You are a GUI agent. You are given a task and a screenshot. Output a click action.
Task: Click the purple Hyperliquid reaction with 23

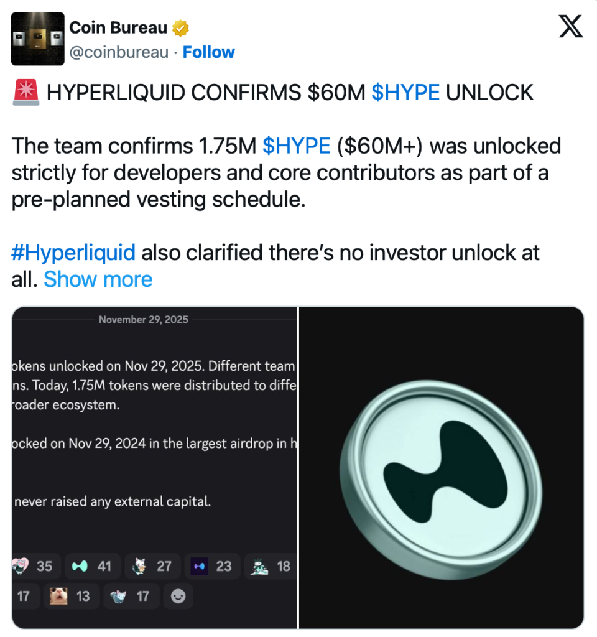coord(211,566)
